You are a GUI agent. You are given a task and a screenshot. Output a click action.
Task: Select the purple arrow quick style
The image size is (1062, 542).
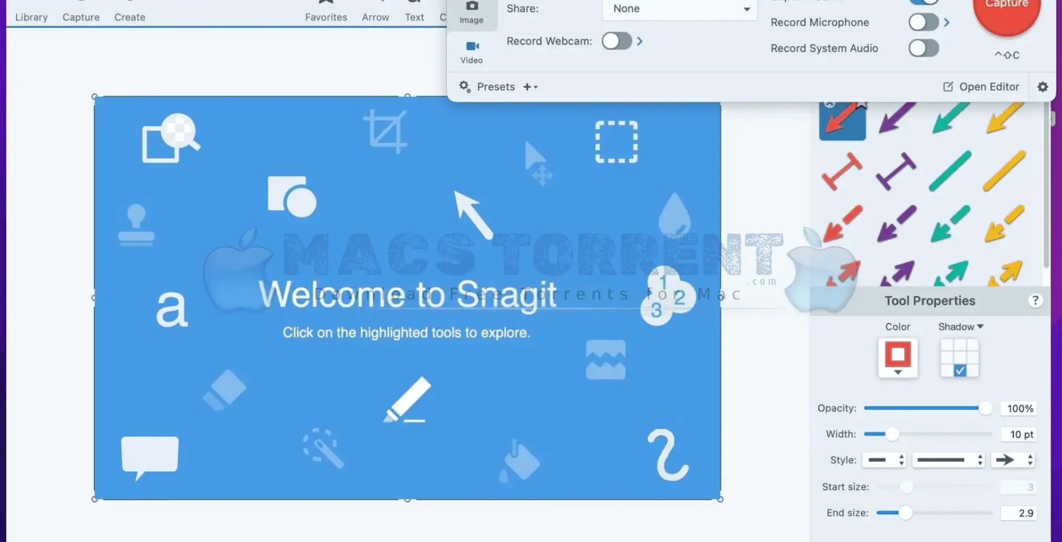point(896,118)
